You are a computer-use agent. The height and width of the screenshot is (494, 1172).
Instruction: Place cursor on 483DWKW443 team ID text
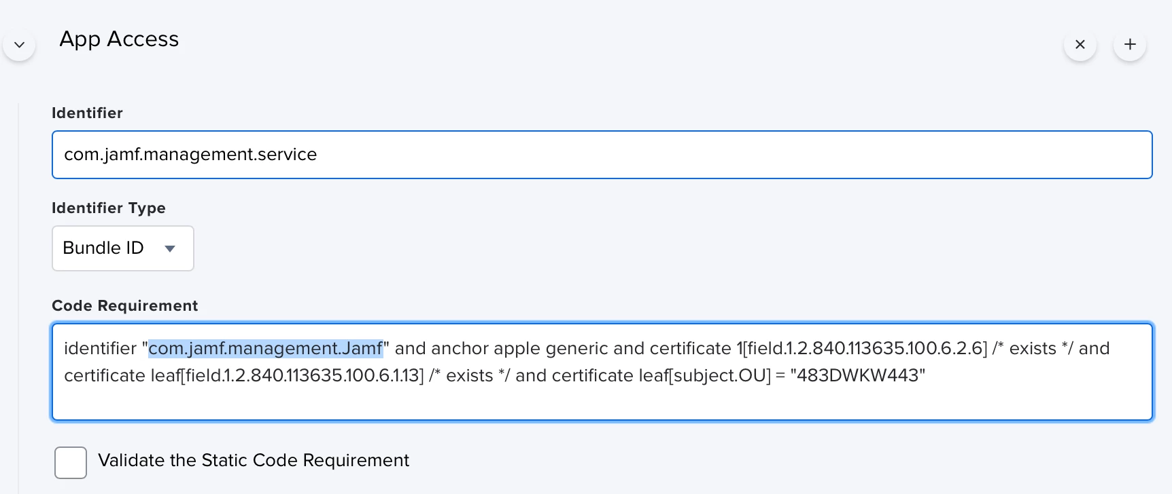pyautogui.click(x=858, y=375)
